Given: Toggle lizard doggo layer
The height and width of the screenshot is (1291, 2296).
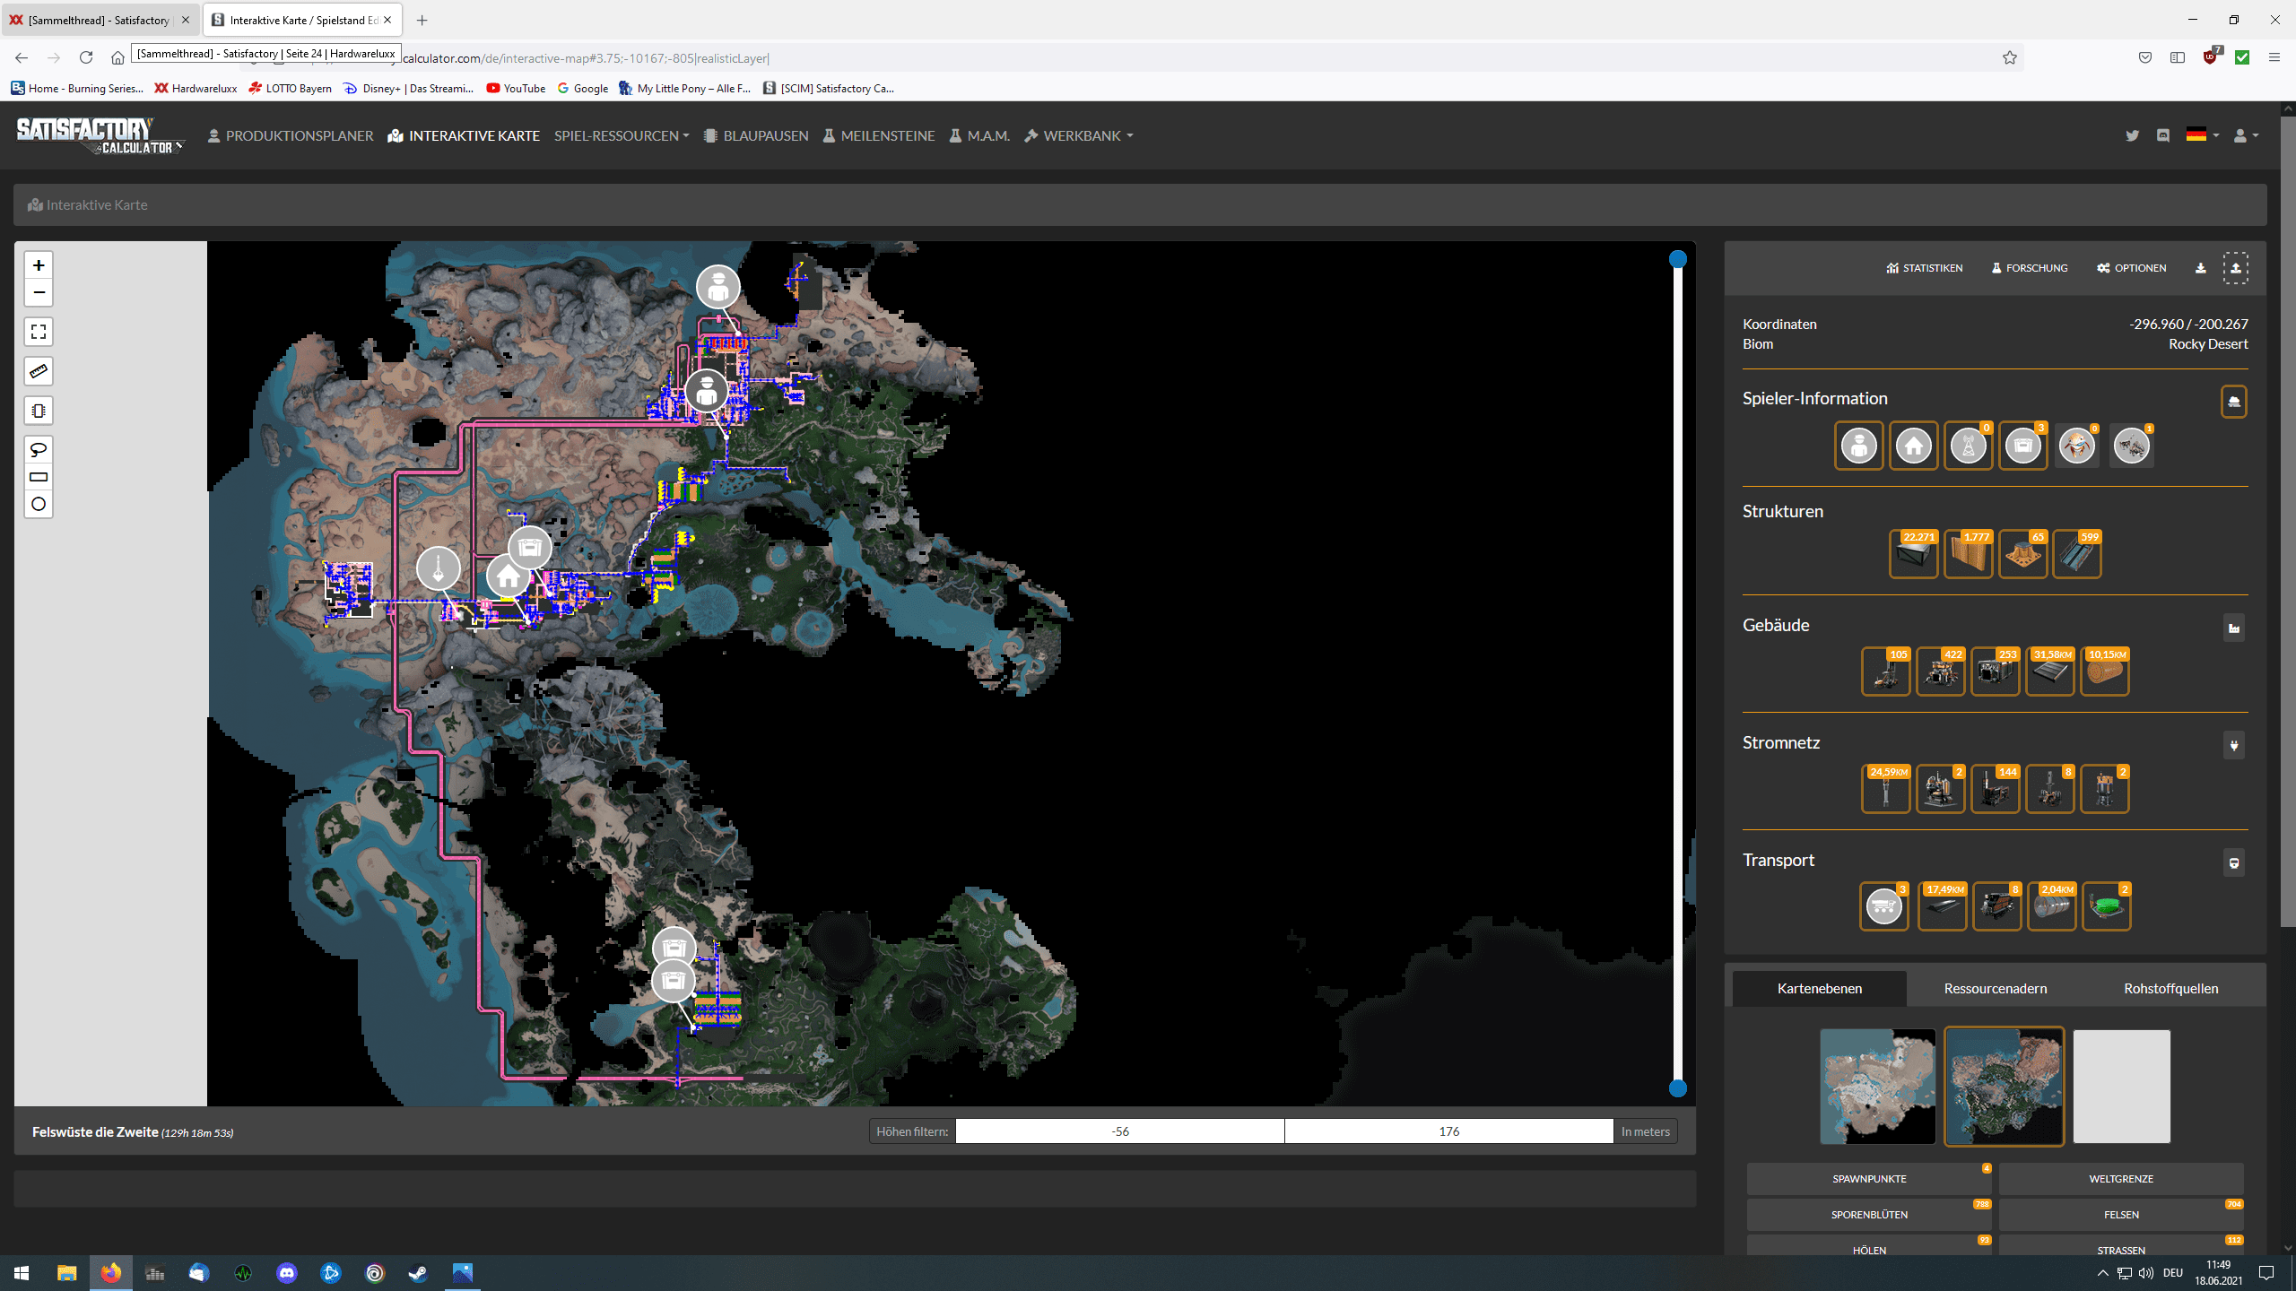Looking at the screenshot, I should coord(2077,446).
